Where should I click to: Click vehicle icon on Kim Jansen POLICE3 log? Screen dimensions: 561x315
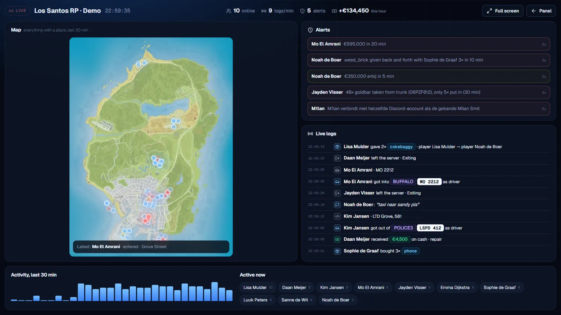pyautogui.click(x=337, y=228)
